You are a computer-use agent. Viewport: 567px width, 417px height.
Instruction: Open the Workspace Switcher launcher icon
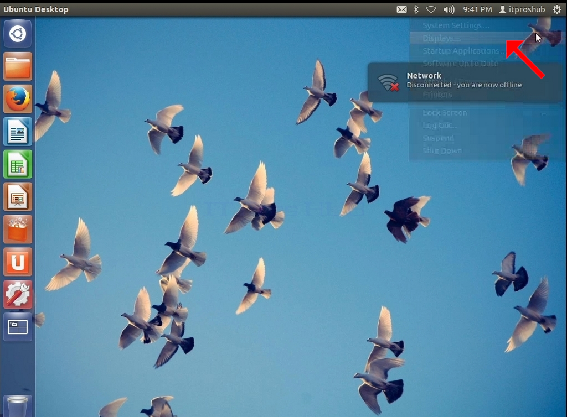coord(18,327)
